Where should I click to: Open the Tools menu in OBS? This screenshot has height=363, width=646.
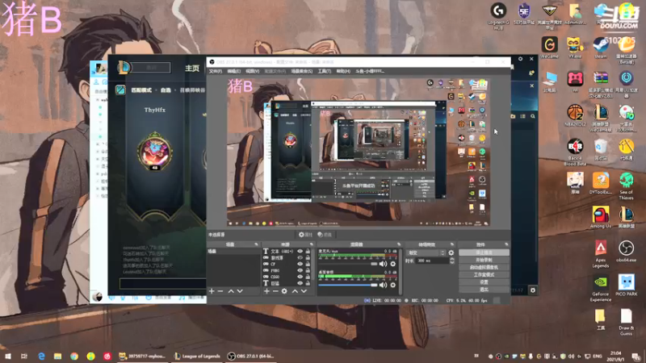(x=325, y=71)
